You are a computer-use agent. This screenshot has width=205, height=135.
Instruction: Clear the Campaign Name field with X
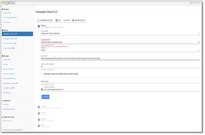199,42
